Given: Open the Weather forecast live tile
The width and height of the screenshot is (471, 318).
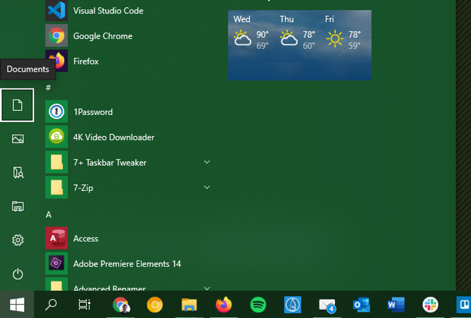Looking at the screenshot, I should [300, 45].
